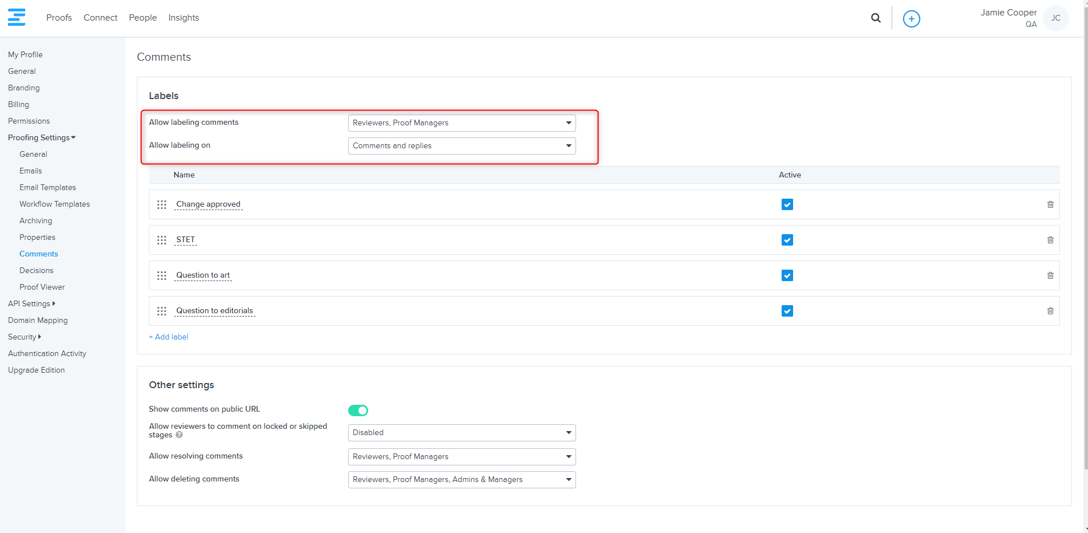Open Allow labeling on dropdown
Image resolution: width=1088 pixels, height=533 pixels.
pyautogui.click(x=462, y=146)
